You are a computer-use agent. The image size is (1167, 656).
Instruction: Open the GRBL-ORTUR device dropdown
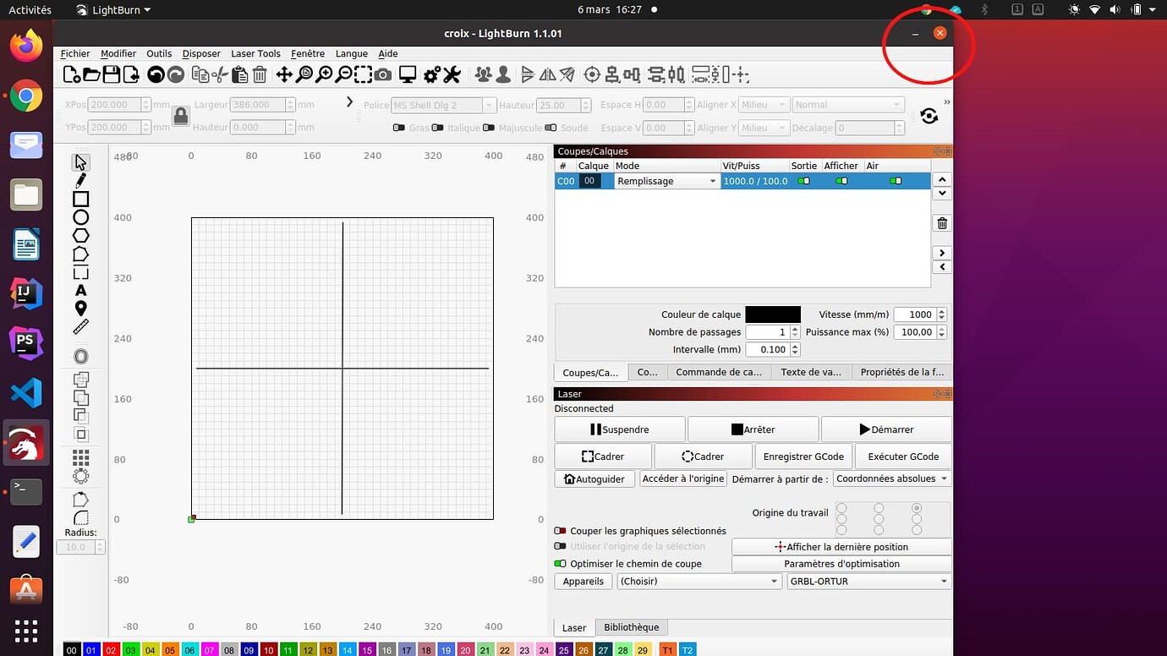[868, 582]
